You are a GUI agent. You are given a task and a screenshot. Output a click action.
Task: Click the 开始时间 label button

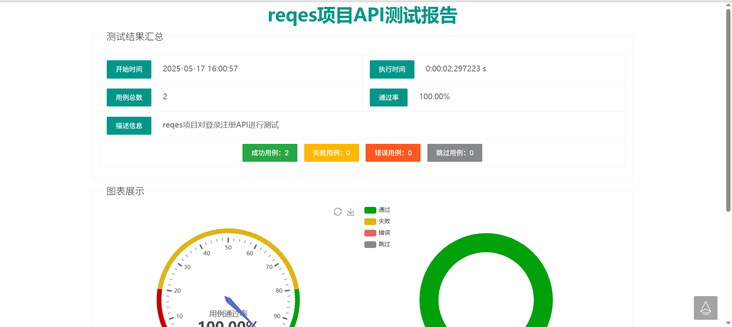tap(129, 69)
